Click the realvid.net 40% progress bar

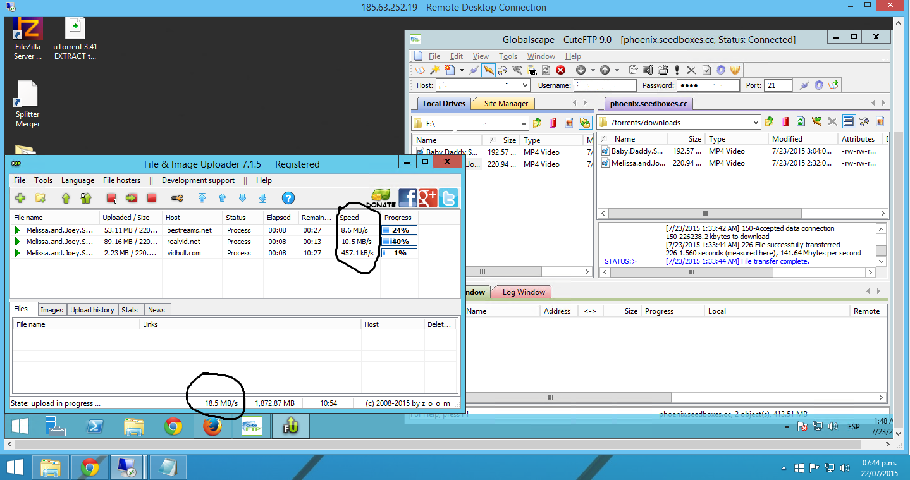tap(399, 242)
